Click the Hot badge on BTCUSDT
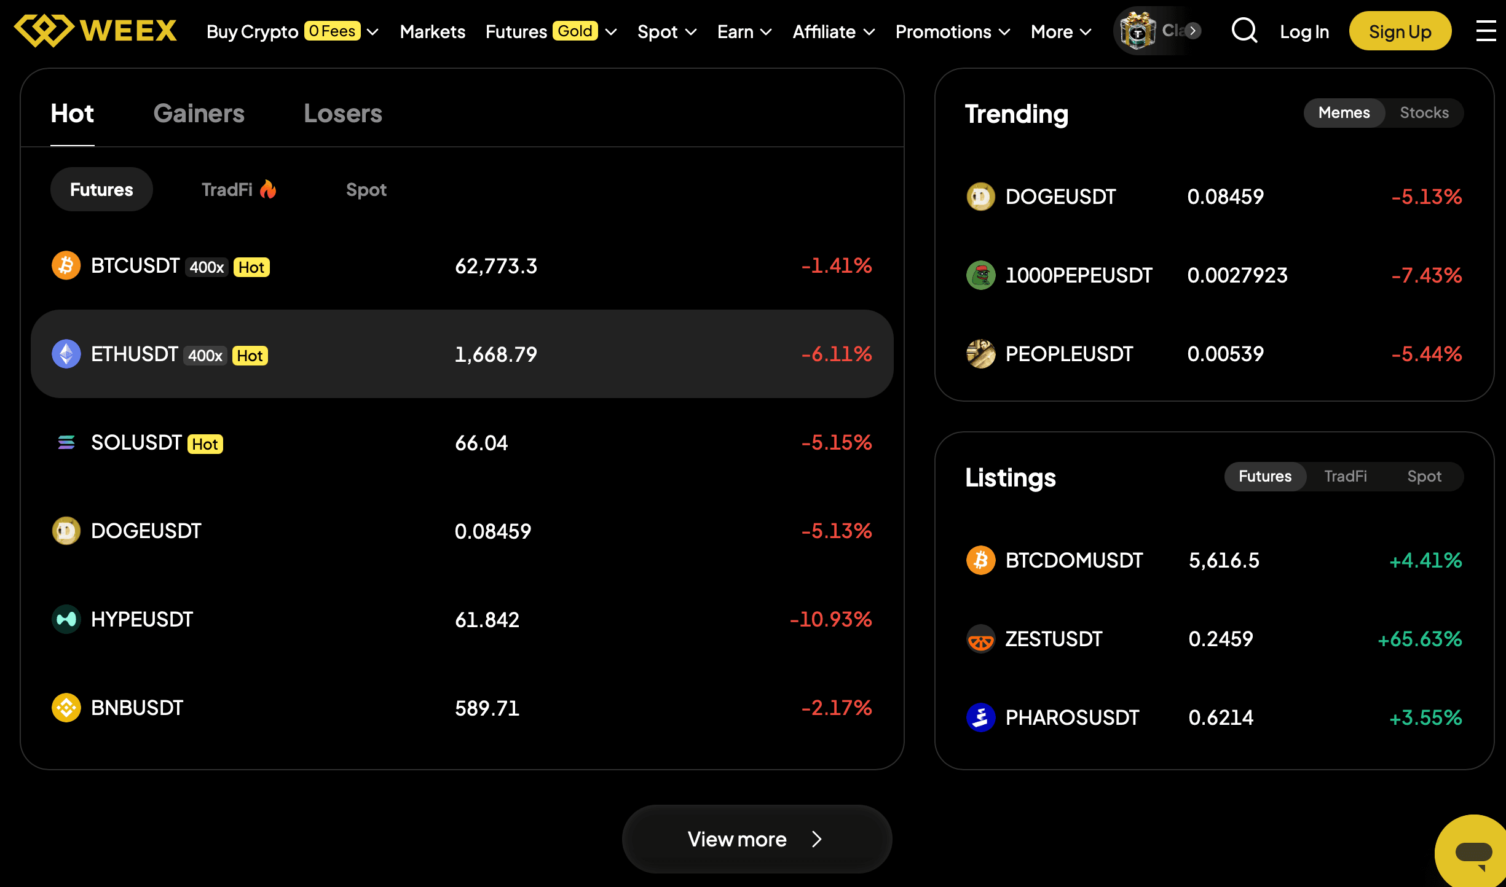This screenshot has width=1506, height=887. (x=251, y=267)
